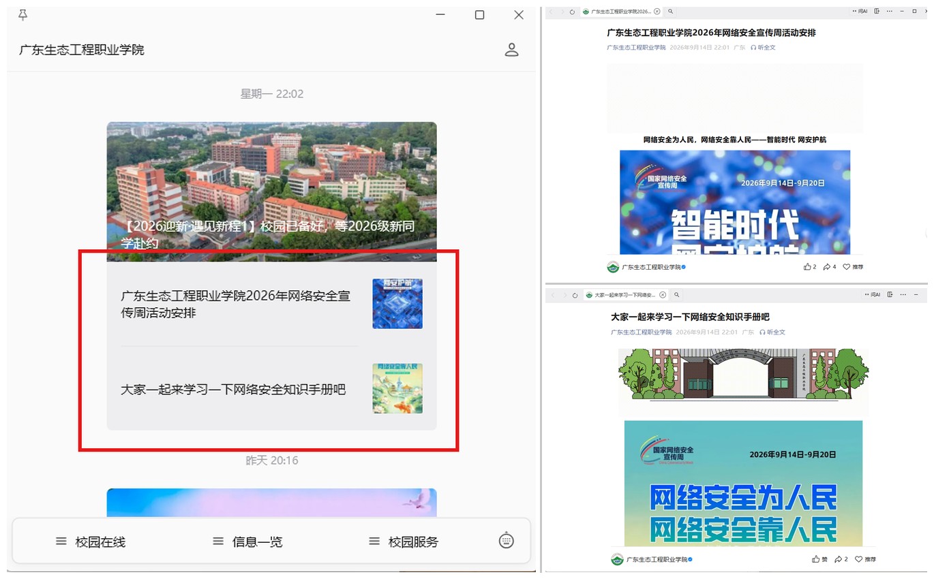
Task: Open 网络安全宣传周活动安排 article in chat
Action: (x=271, y=304)
